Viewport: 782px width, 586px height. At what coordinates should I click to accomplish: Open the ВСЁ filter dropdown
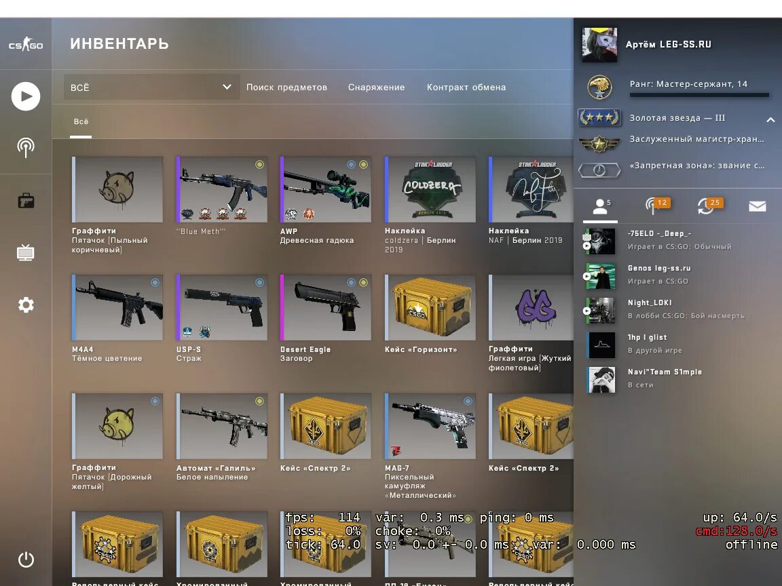(151, 87)
